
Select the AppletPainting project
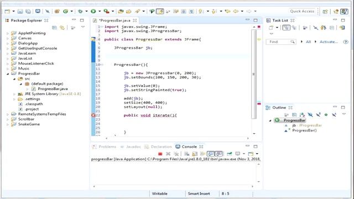[32, 33]
